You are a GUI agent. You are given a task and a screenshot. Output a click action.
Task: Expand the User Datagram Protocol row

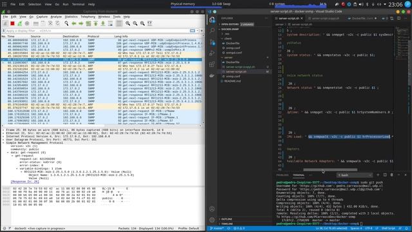[x=3, y=140]
